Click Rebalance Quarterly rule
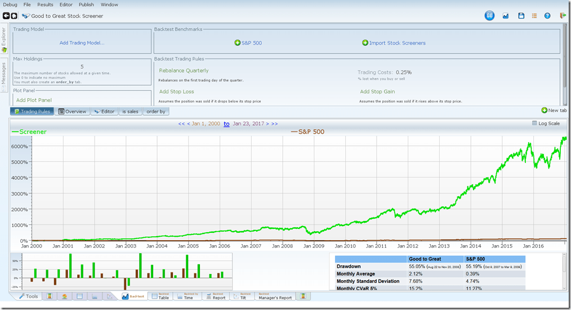This screenshot has height=310, width=571. (184, 70)
